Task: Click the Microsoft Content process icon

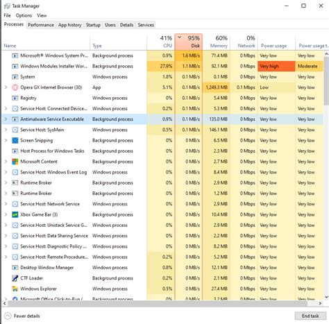Action: [15, 162]
